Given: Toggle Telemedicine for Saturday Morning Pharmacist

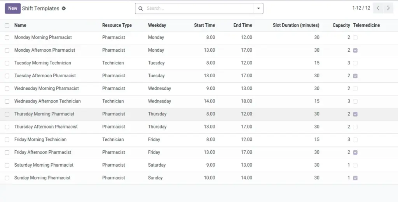Looking at the screenshot, I should (355, 165).
